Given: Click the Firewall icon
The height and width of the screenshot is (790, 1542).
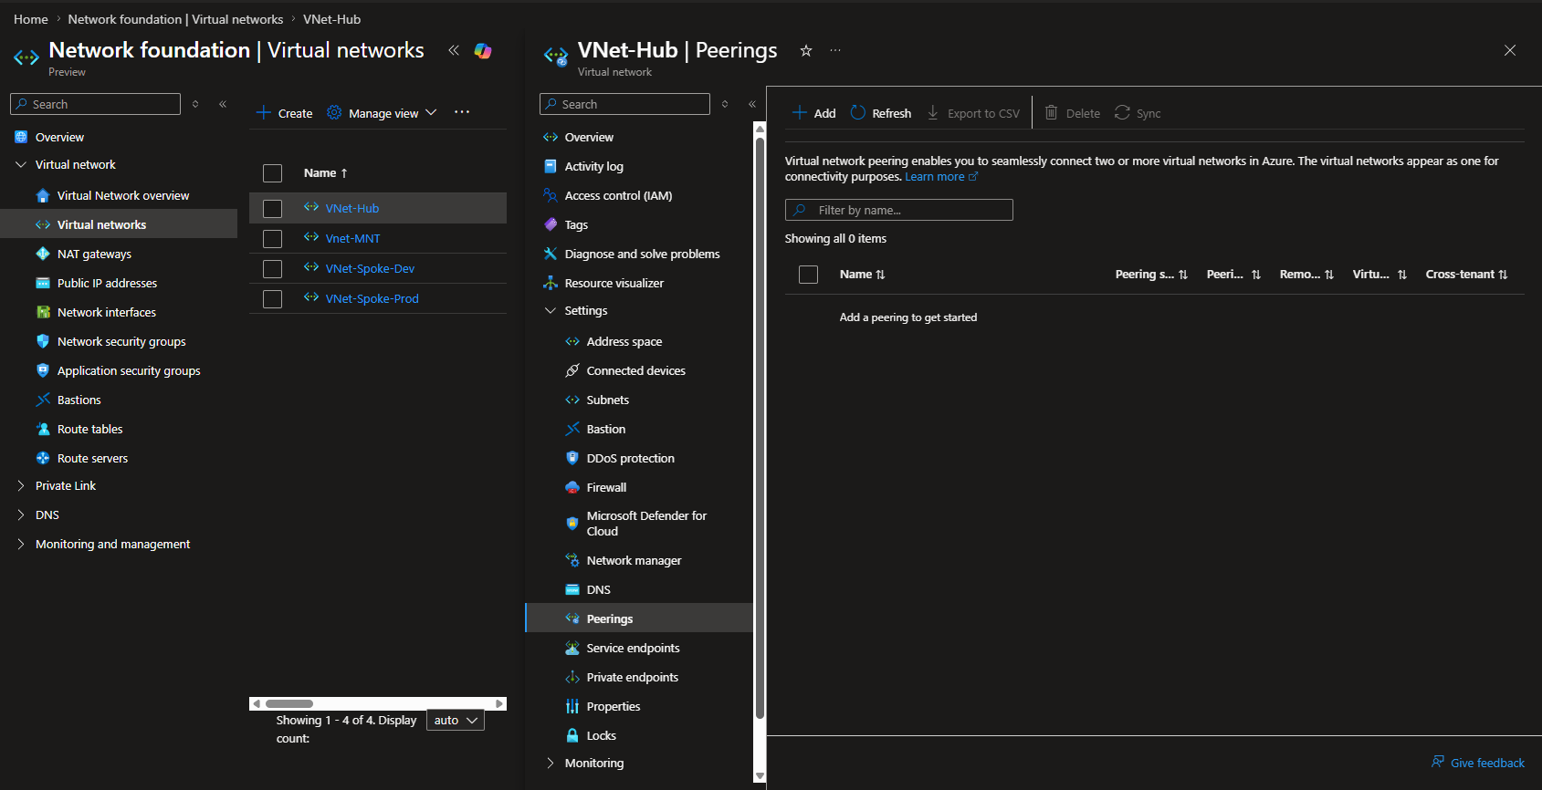Looking at the screenshot, I should coord(572,487).
